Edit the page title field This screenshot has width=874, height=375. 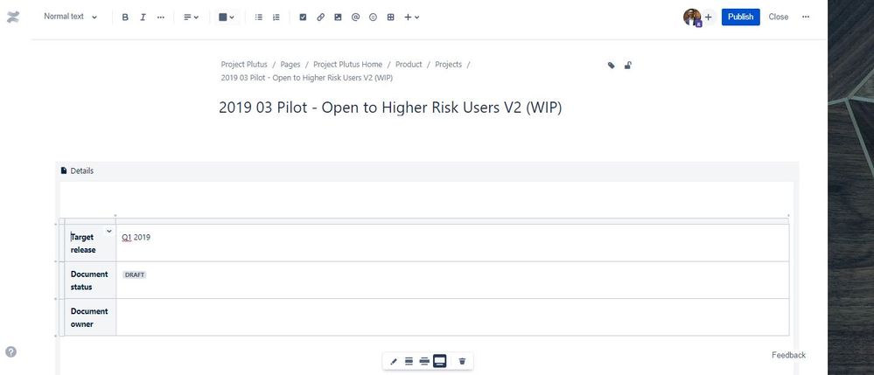[x=390, y=108]
